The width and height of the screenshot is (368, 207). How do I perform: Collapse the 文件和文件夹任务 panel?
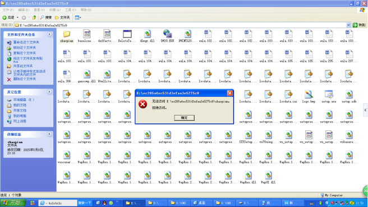[49, 35]
